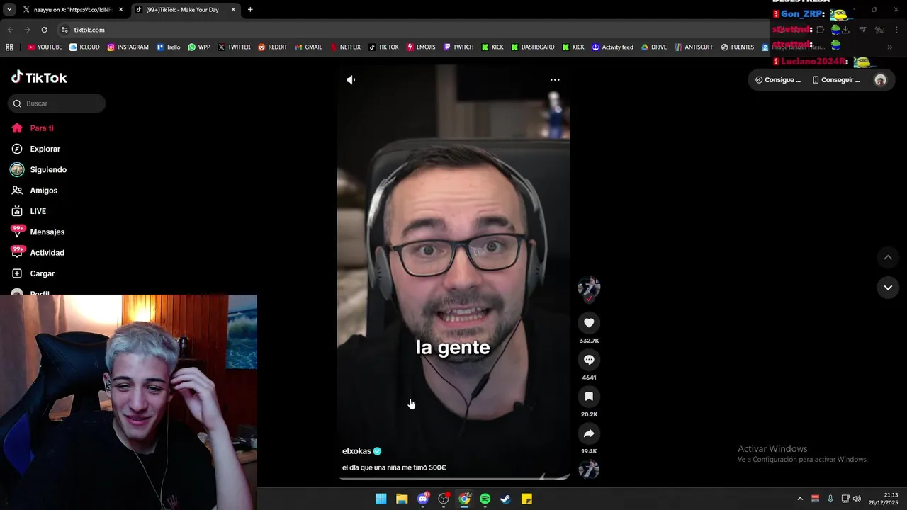Open the EMOJIS bookmark
This screenshot has width=907, height=510.
[421, 47]
